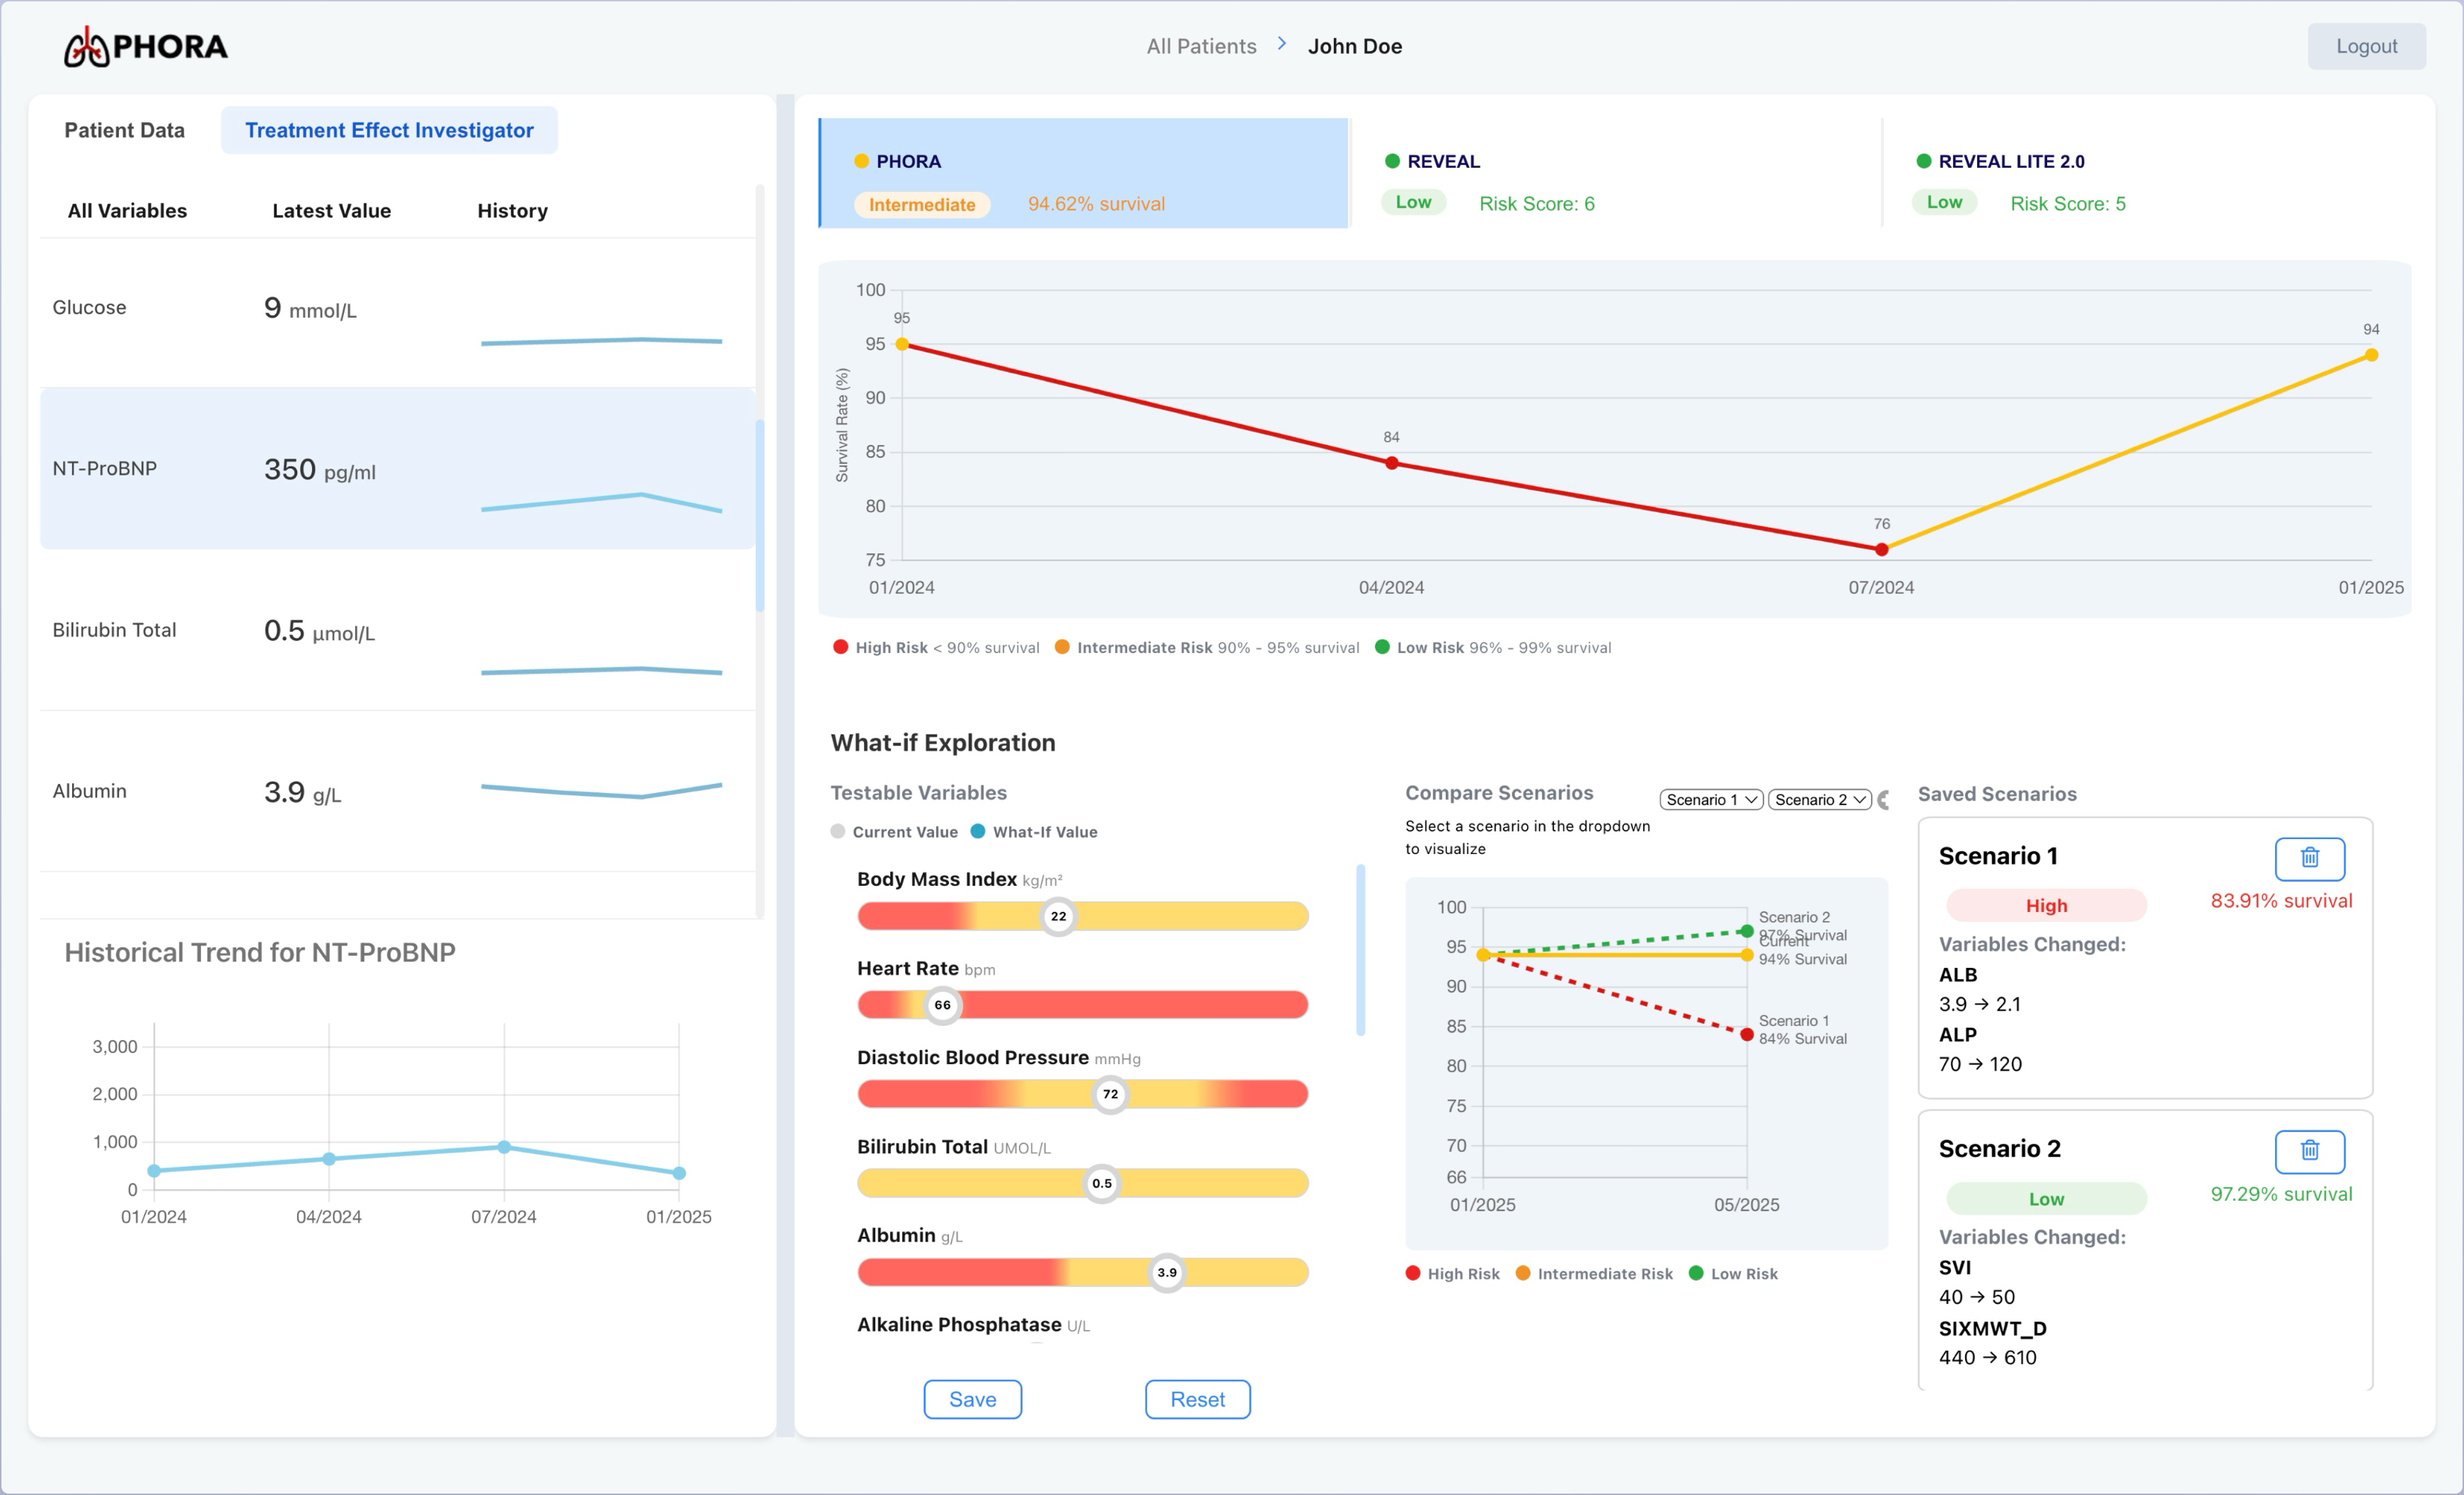Click the High risk badge in Scenario 1
The width and height of the screenshot is (2464, 1495).
[x=2046, y=905]
